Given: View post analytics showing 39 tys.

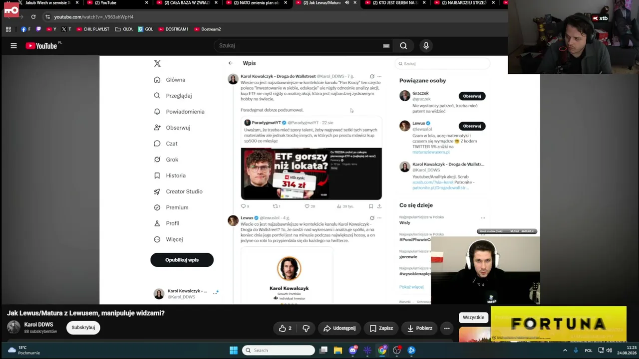Looking at the screenshot, I should [x=345, y=206].
